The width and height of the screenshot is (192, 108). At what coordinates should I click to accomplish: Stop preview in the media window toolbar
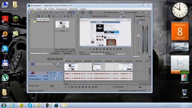tap(68, 16)
